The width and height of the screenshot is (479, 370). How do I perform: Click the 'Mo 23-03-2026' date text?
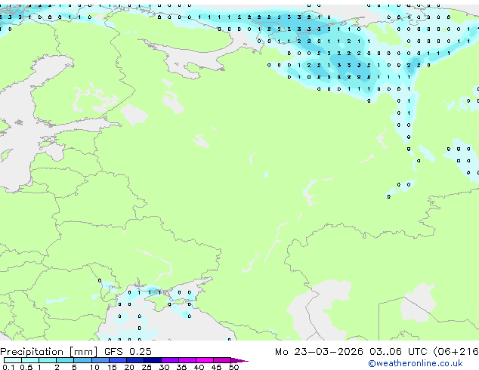(x=319, y=352)
